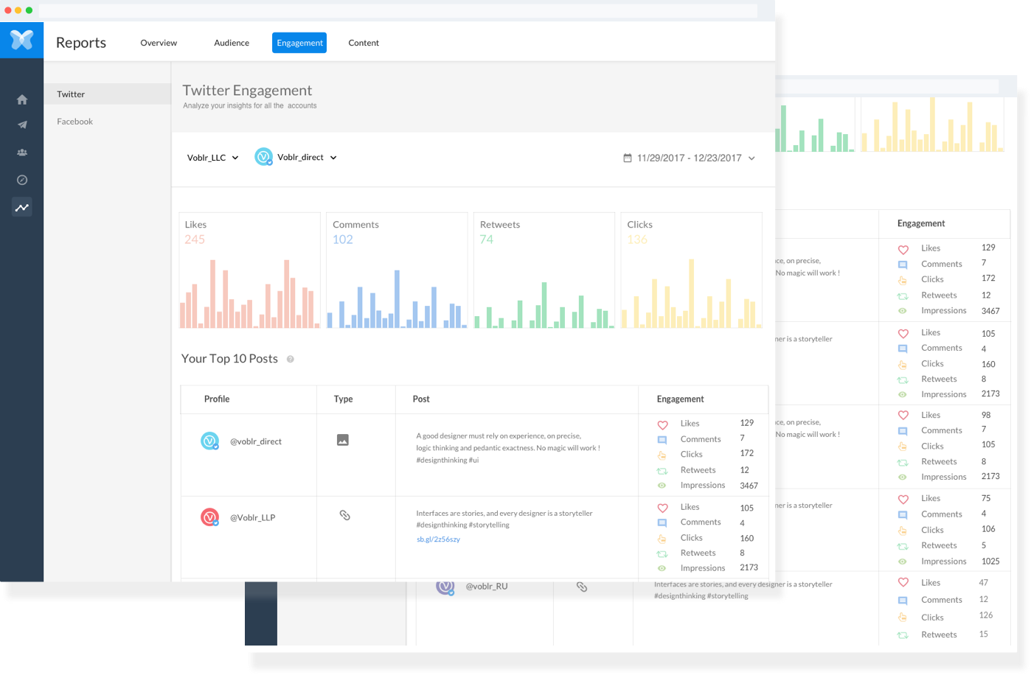Click green bar chart in back window

click(815, 125)
